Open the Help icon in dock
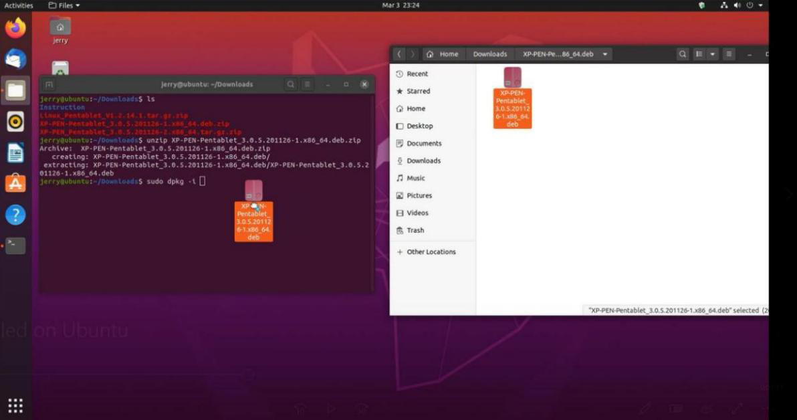797x420 pixels. pos(15,215)
